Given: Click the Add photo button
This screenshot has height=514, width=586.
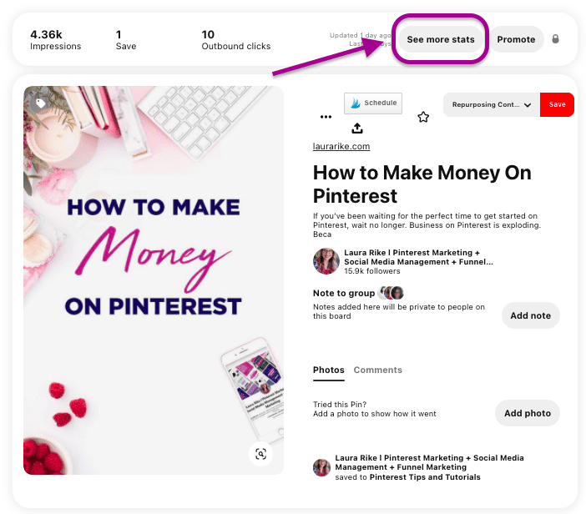Looking at the screenshot, I should (x=528, y=413).
